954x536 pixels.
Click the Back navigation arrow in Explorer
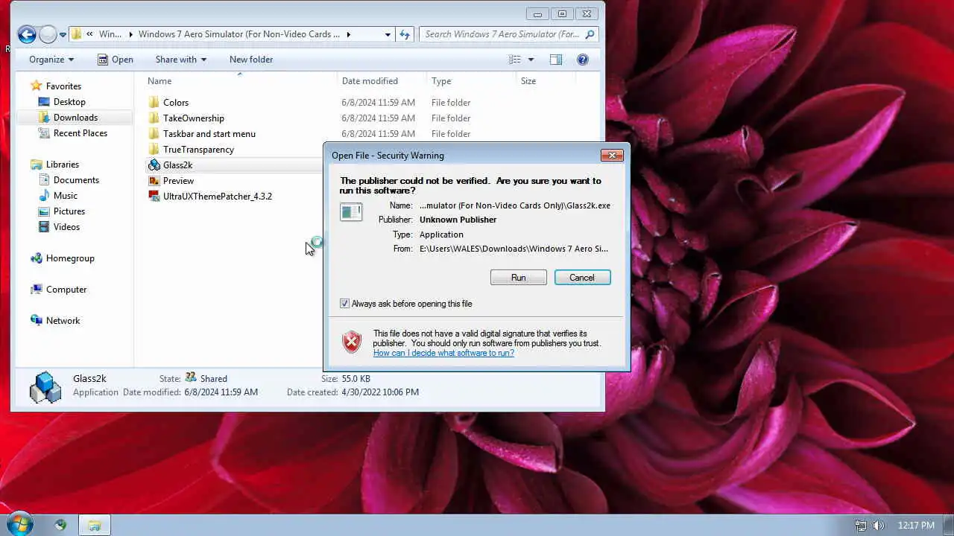pos(27,34)
